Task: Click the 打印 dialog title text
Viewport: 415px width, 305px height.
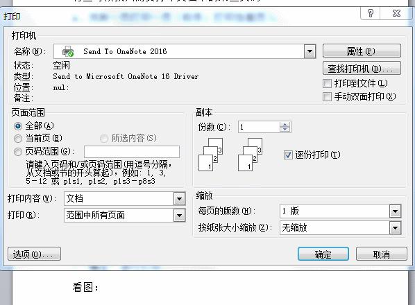Action: coord(12,17)
